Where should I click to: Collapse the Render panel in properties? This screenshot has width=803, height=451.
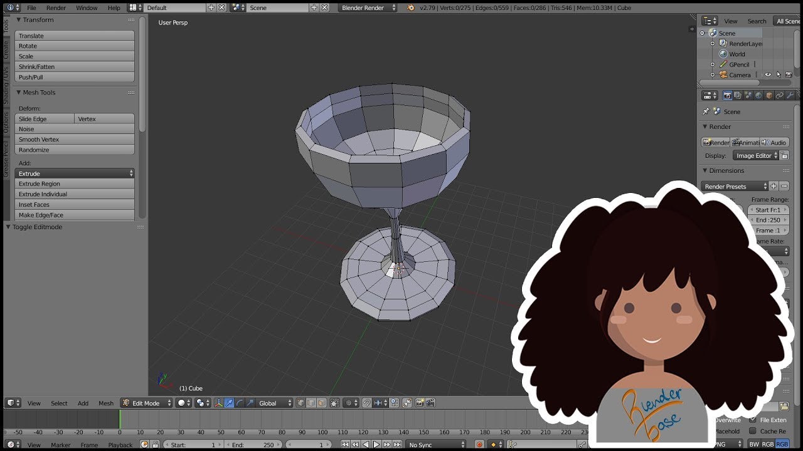pyautogui.click(x=705, y=127)
